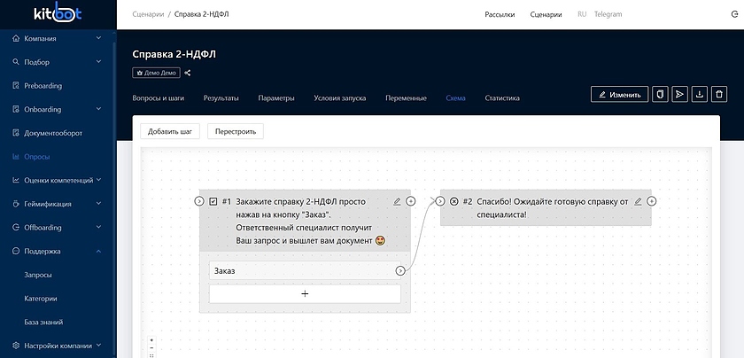Screen dimensions: 744x358
Task: Click the Добавить шаг button
Action: click(x=170, y=131)
